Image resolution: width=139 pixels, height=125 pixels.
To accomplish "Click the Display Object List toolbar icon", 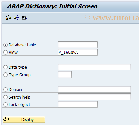I will tap(25, 18).
